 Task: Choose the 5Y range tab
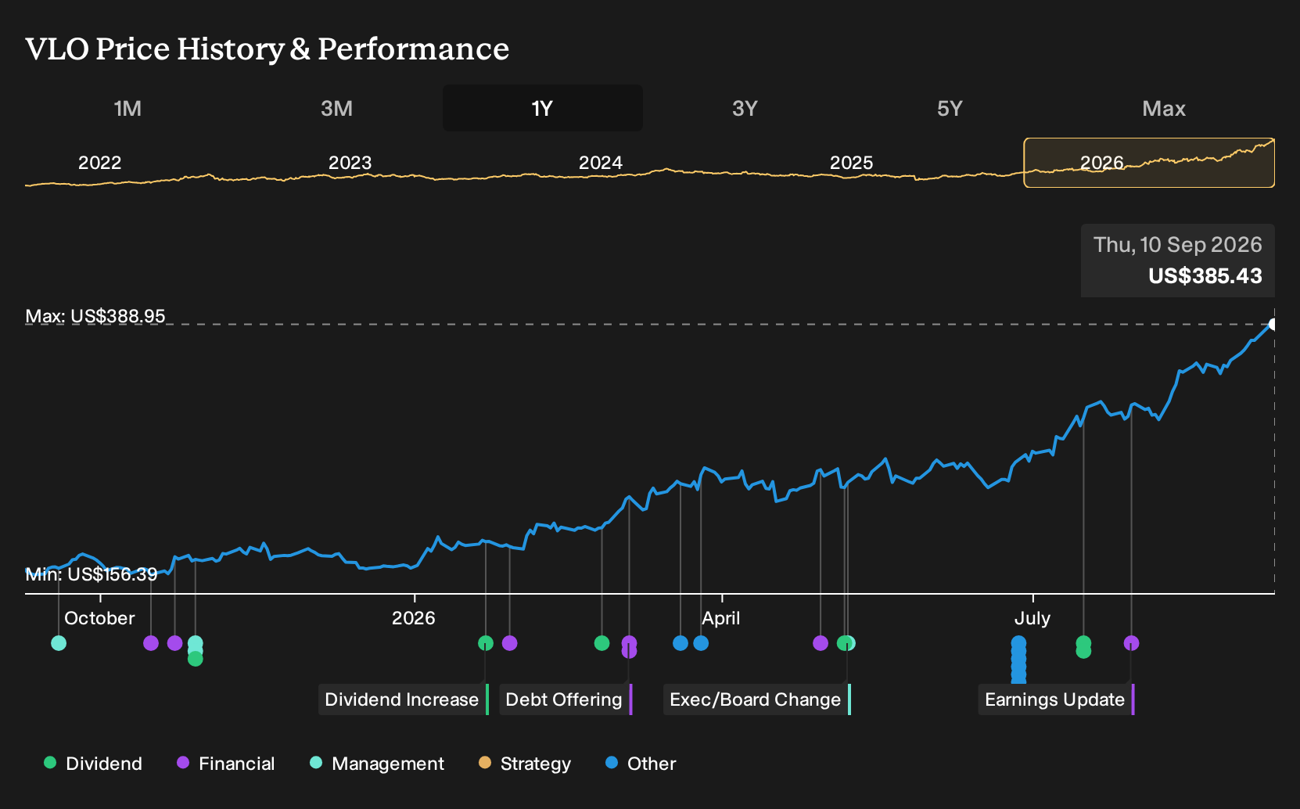tap(950, 108)
